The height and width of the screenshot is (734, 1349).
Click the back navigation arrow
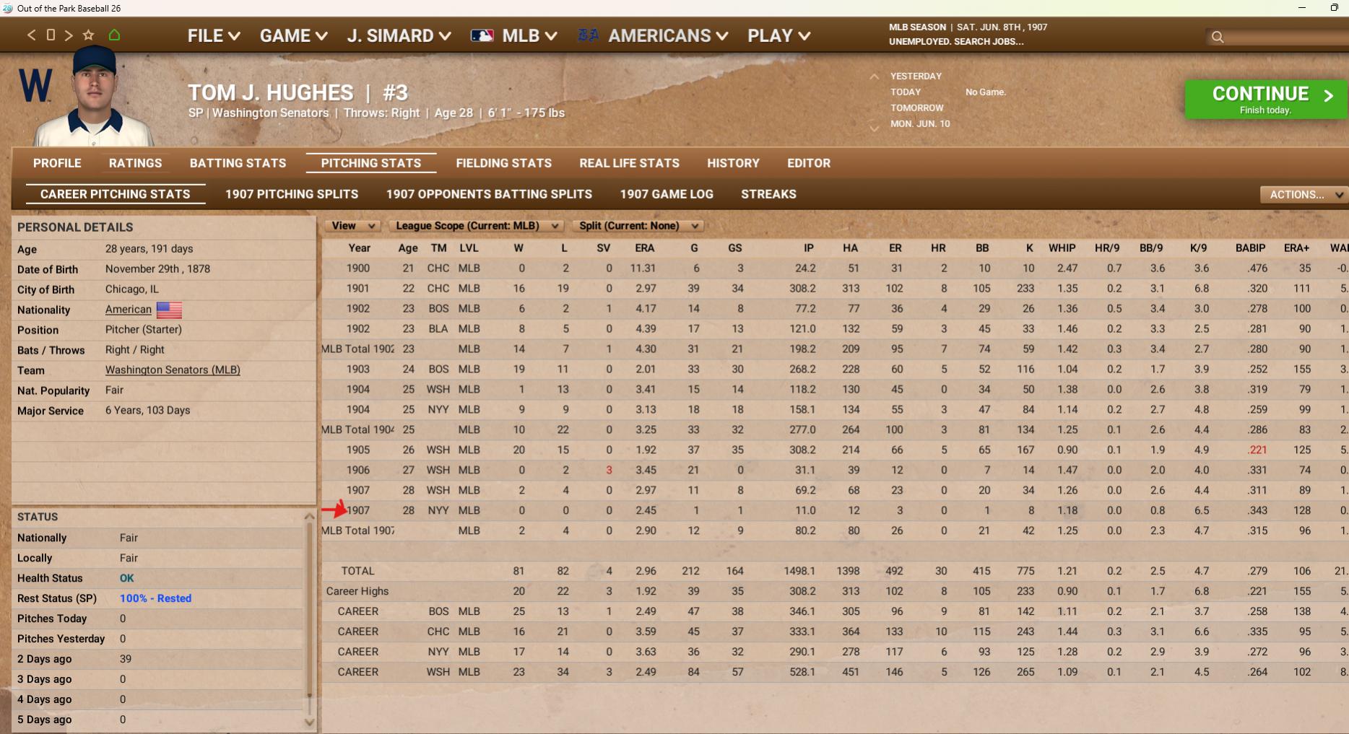point(31,35)
